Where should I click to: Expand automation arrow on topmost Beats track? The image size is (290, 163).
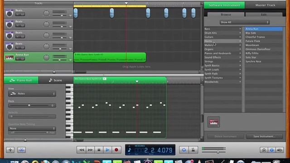70,15
